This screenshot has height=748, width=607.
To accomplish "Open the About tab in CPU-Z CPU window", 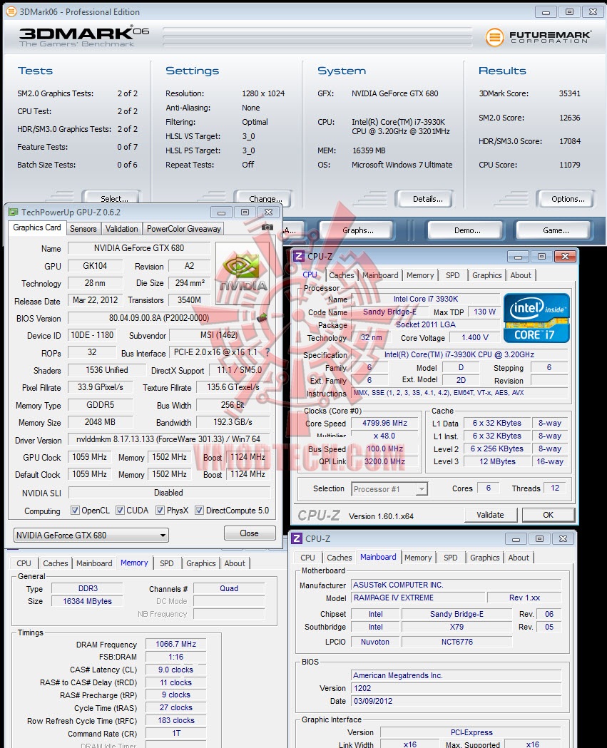I will click(x=521, y=275).
